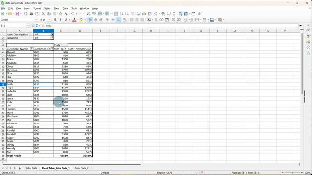Click the Undo arrow icon

click(73, 14)
